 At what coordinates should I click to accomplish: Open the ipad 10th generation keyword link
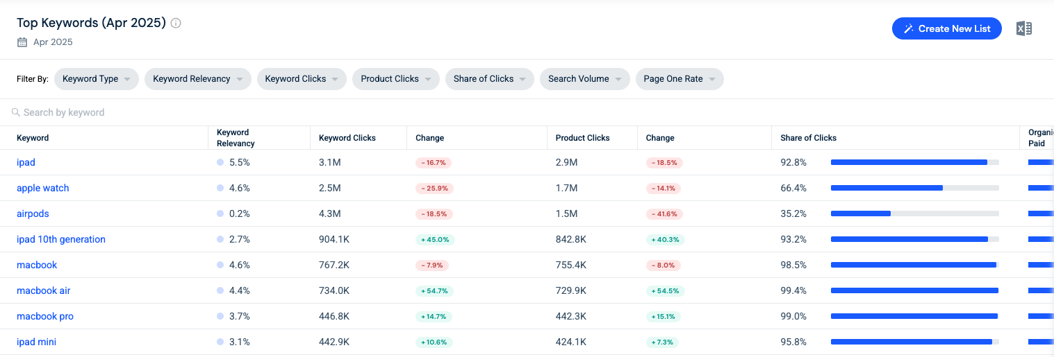(61, 239)
